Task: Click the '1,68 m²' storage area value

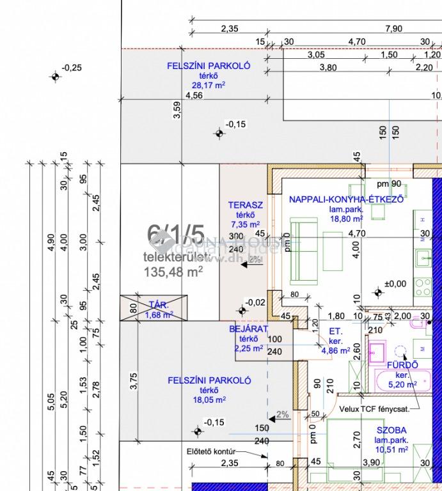Action: (x=159, y=315)
